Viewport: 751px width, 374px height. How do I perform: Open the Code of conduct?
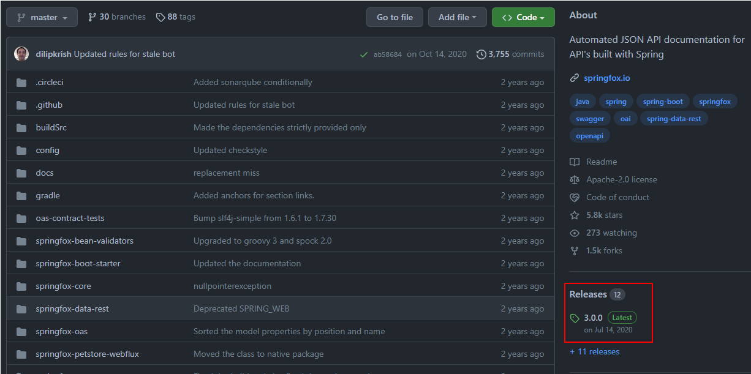click(x=609, y=197)
